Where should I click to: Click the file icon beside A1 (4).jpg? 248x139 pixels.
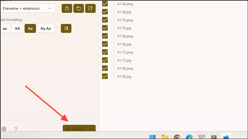pos(113,12)
